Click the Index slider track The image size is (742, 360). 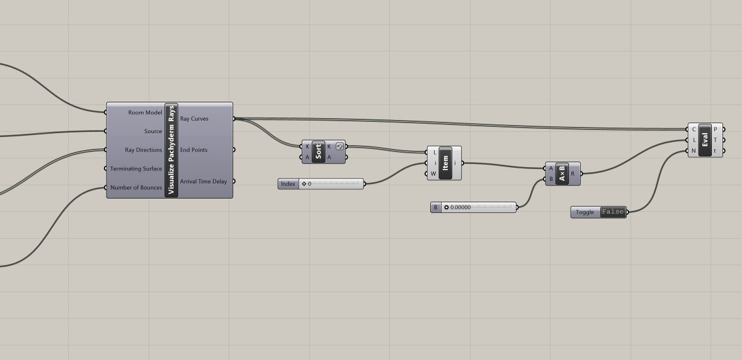coord(331,184)
